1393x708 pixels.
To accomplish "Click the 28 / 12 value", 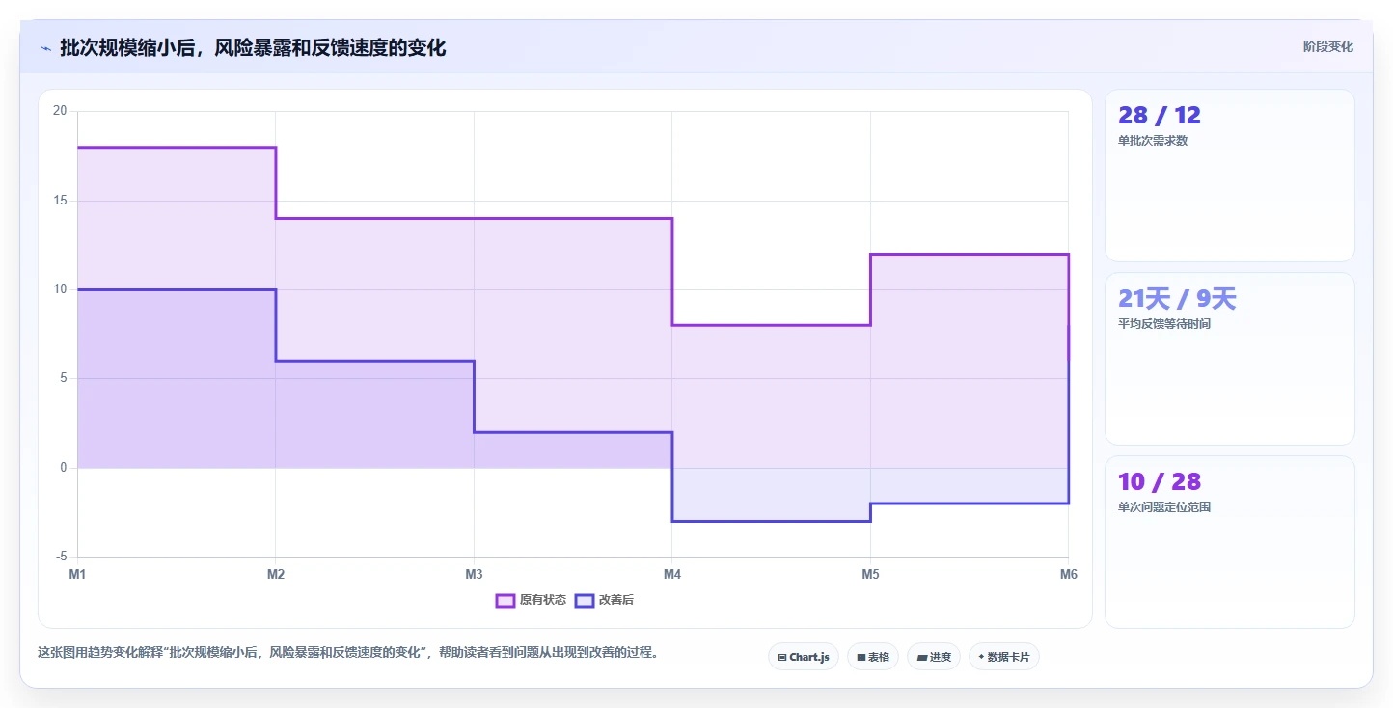I will click(1160, 116).
